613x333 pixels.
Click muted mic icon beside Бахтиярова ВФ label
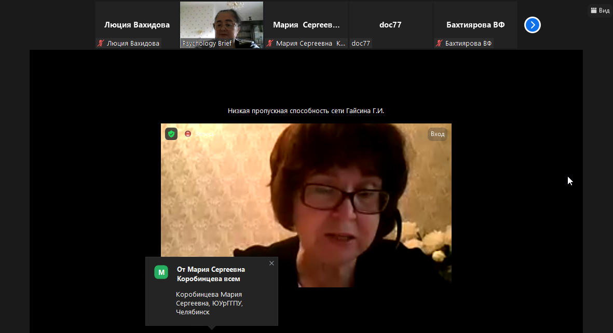coord(439,44)
